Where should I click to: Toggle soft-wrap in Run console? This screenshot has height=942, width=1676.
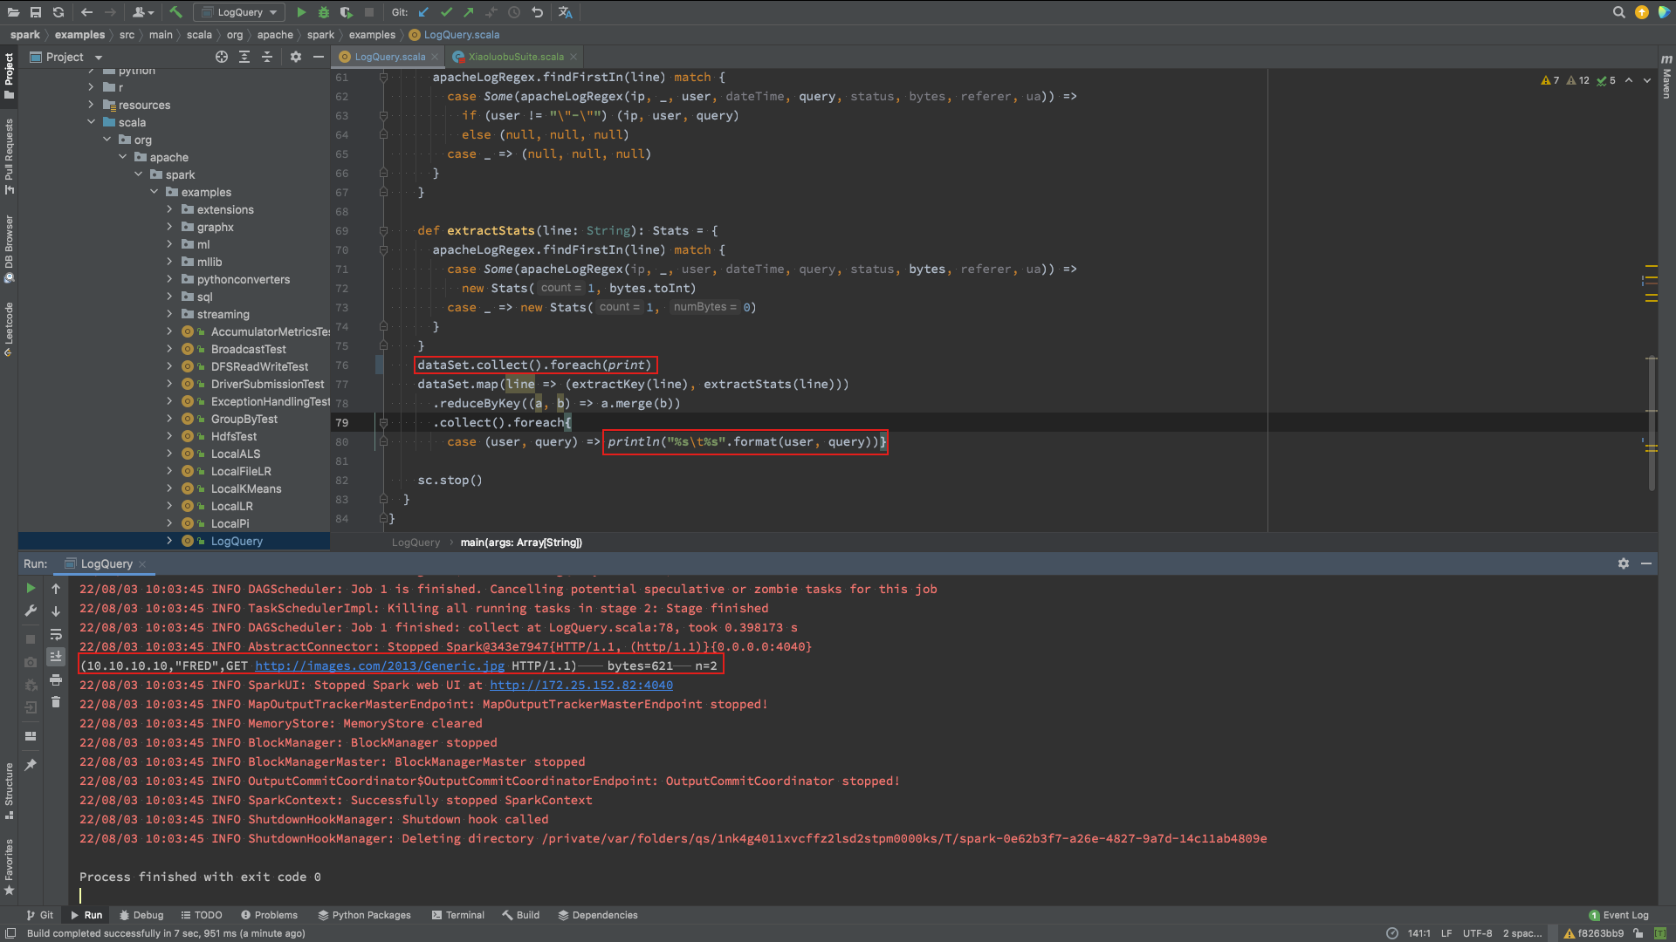[x=56, y=634]
